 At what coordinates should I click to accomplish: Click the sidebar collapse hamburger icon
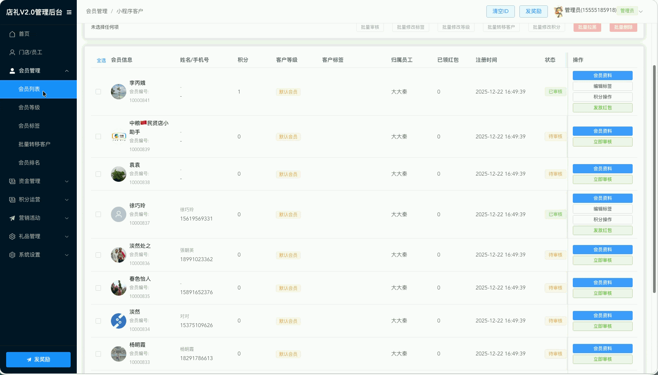(x=69, y=12)
